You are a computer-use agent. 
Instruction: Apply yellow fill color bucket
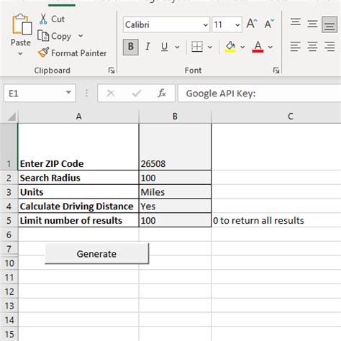point(230,47)
